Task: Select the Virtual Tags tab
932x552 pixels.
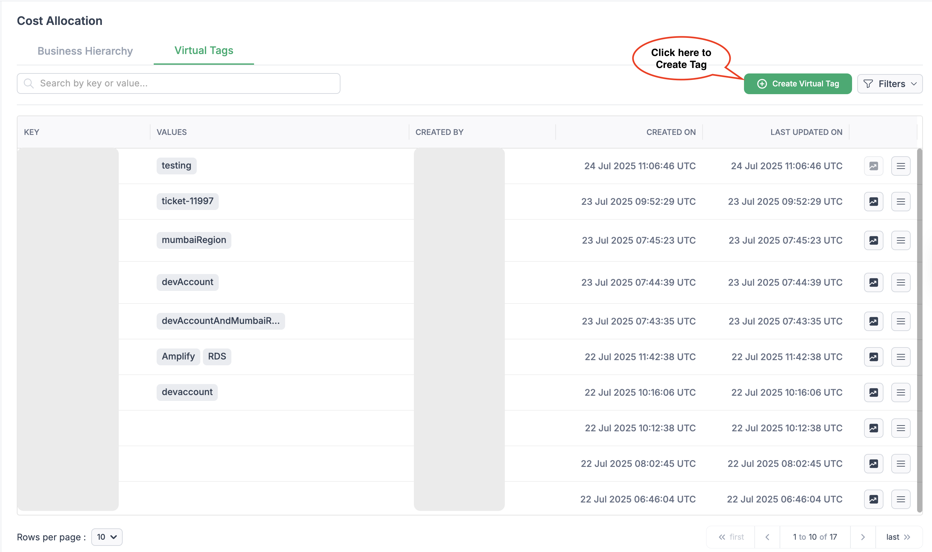Action: click(204, 50)
